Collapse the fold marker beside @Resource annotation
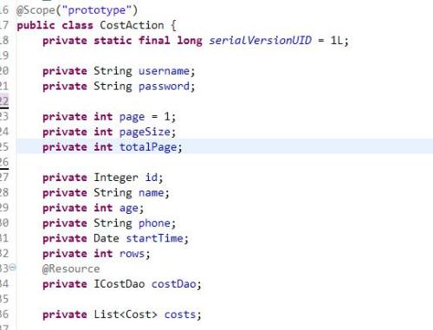This screenshot has height=330, width=433. coord(12,268)
